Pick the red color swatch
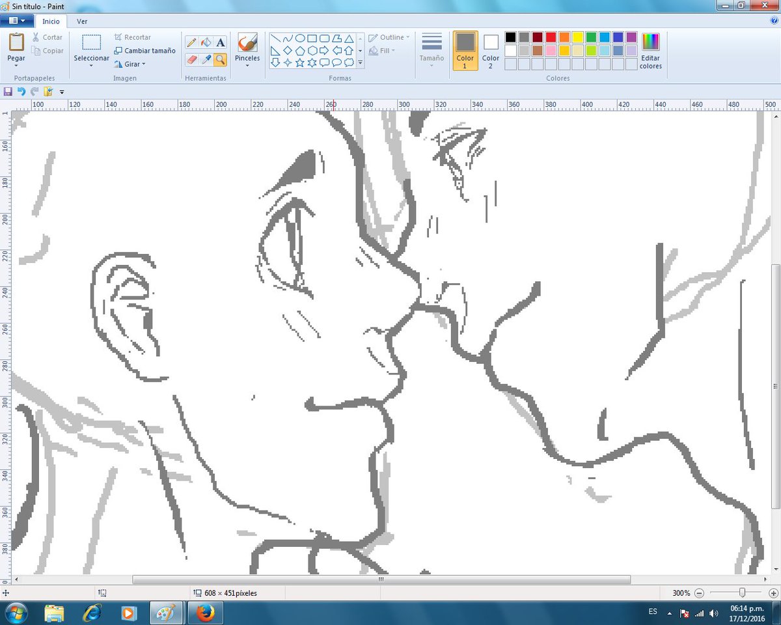The image size is (781, 625). (551, 37)
